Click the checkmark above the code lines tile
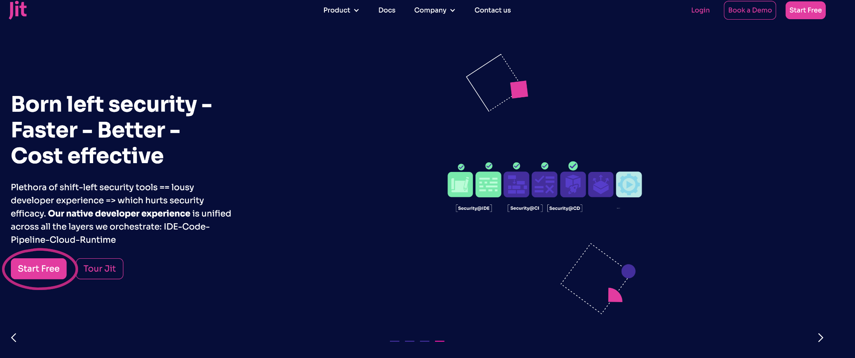This screenshot has height=358, width=855. pos(489,166)
